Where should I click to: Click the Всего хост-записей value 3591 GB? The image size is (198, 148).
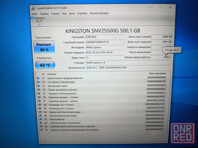pyautogui.click(x=162, y=42)
